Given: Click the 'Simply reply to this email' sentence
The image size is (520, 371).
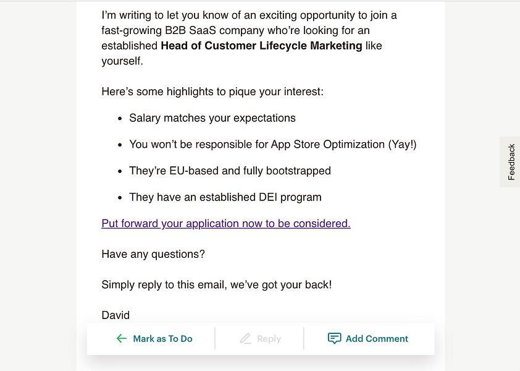Looking at the screenshot, I should tap(217, 284).
